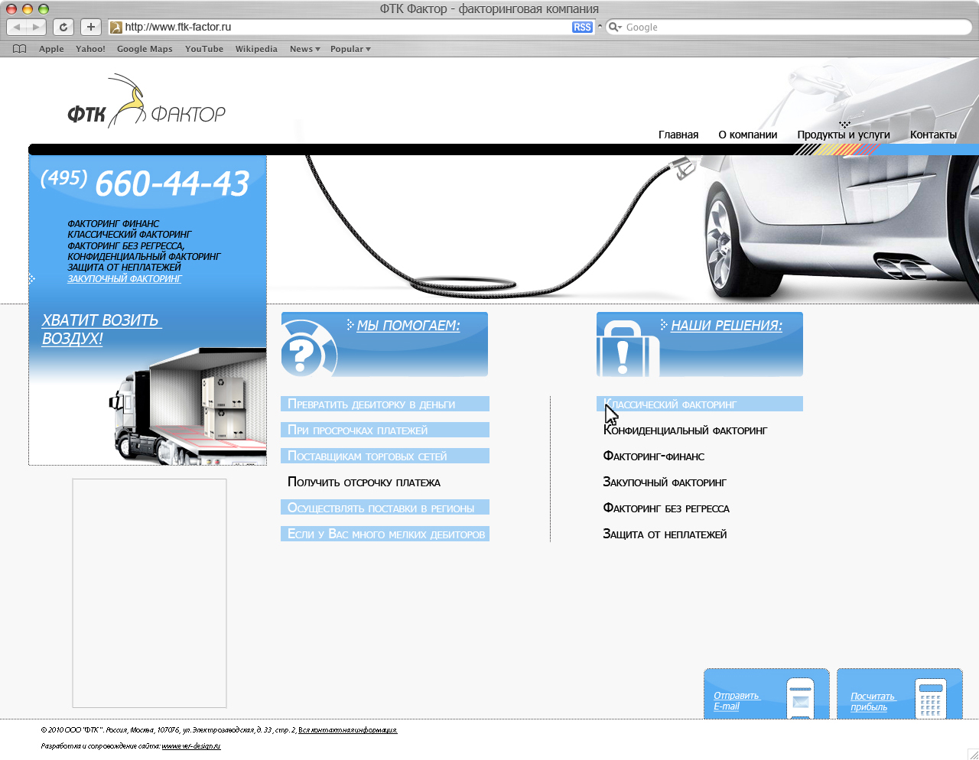Viewport: 979px width, 760px height.
Task: Click the Посчитать прибыль link
Action: click(873, 702)
